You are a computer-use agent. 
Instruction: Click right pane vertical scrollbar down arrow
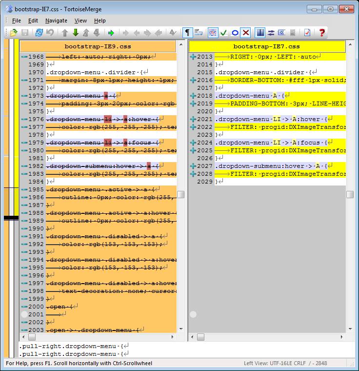(x=350, y=329)
